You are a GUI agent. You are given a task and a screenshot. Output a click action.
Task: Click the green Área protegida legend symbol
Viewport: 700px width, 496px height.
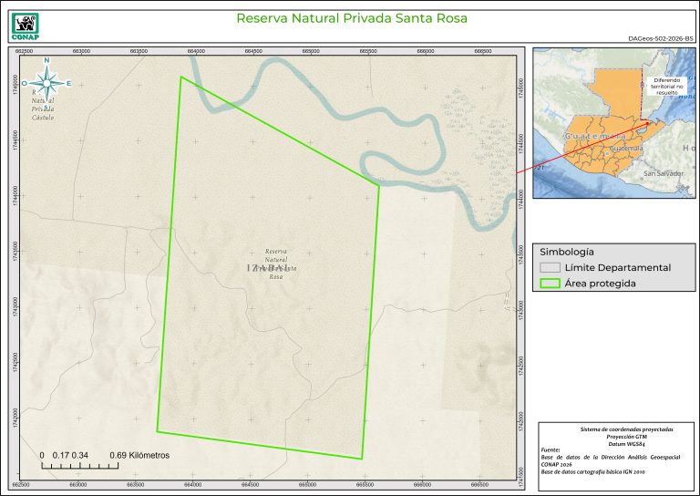549,284
